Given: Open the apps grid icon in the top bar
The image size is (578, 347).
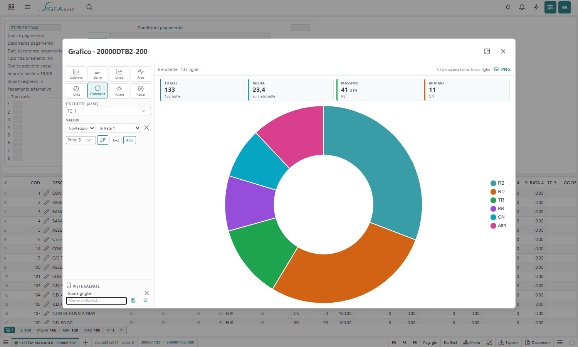Looking at the screenshot, I should (x=12, y=7).
